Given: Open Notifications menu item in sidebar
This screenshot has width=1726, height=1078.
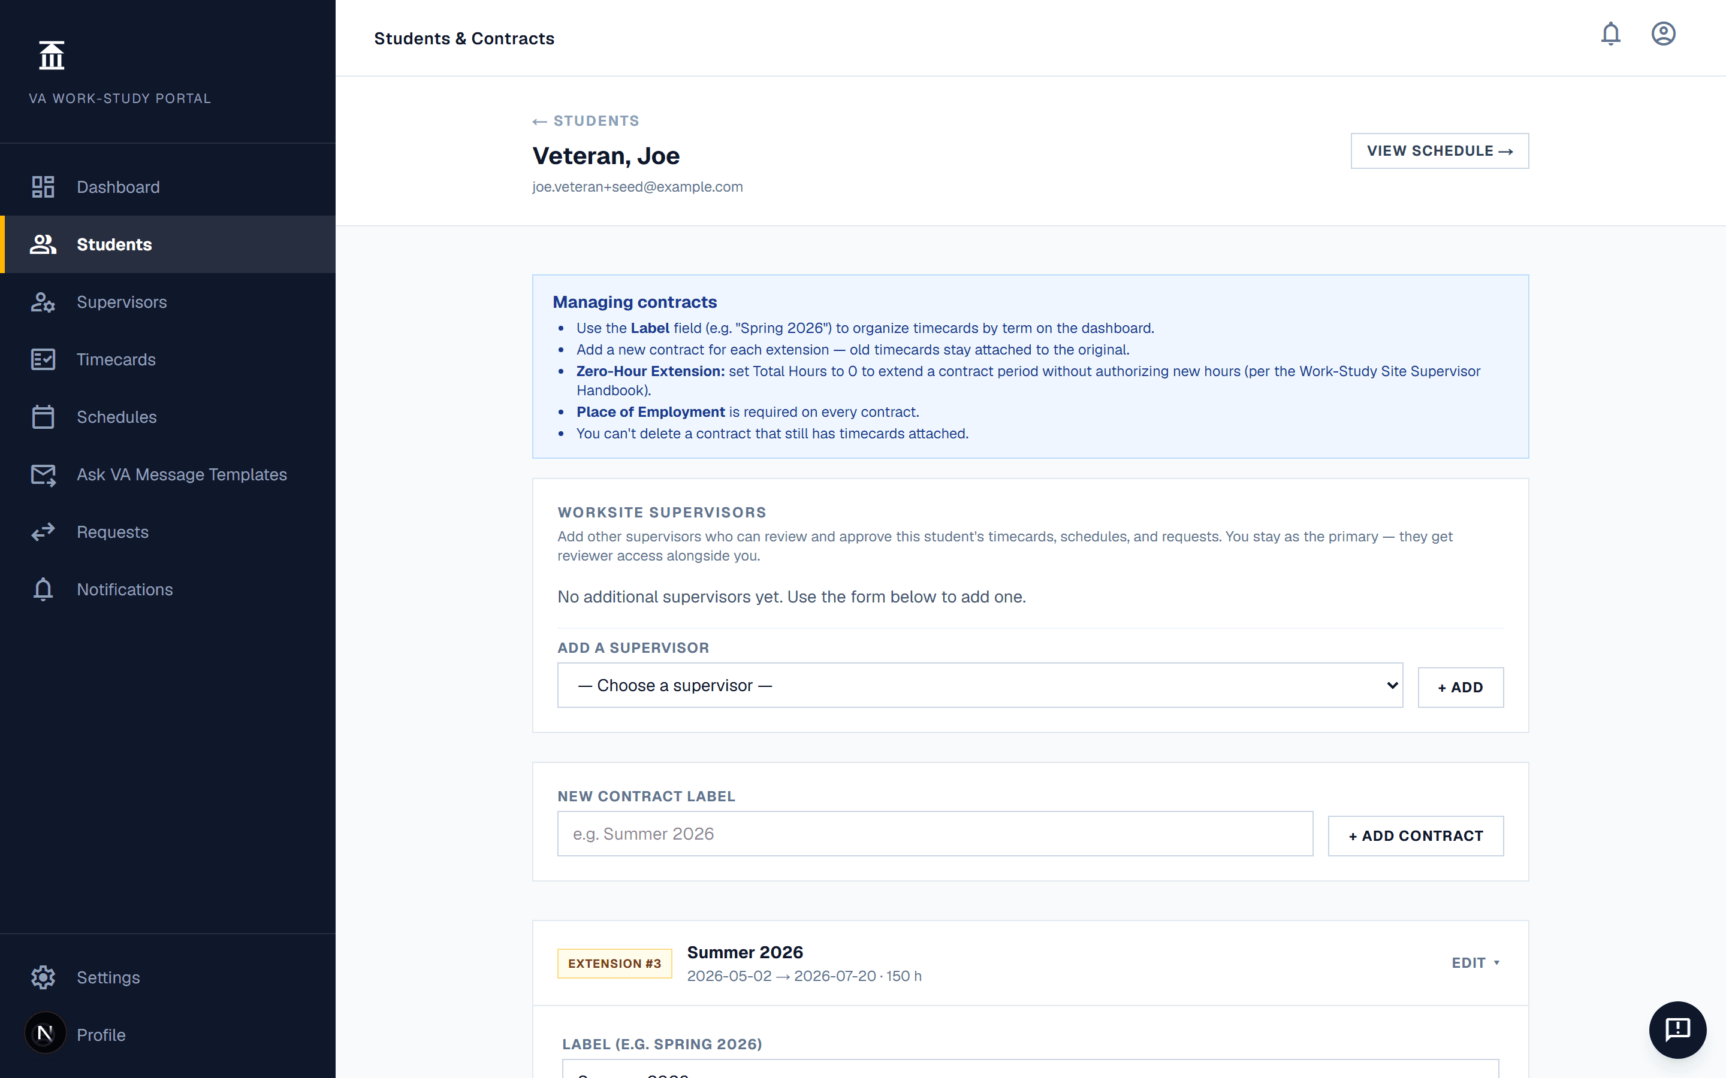Looking at the screenshot, I should click(168, 590).
